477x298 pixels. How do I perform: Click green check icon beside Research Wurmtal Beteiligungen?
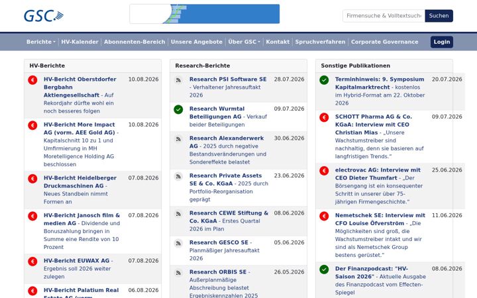pyautogui.click(x=178, y=109)
